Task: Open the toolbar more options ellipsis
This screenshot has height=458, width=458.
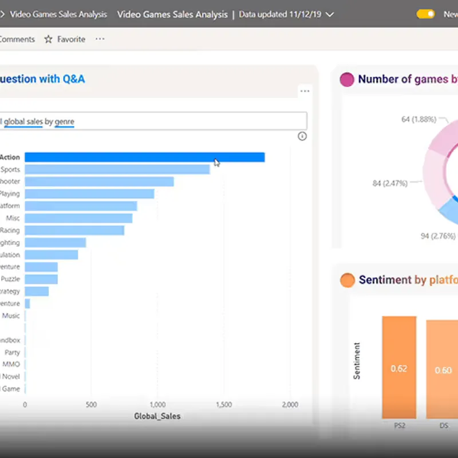Action: tap(100, 39)
